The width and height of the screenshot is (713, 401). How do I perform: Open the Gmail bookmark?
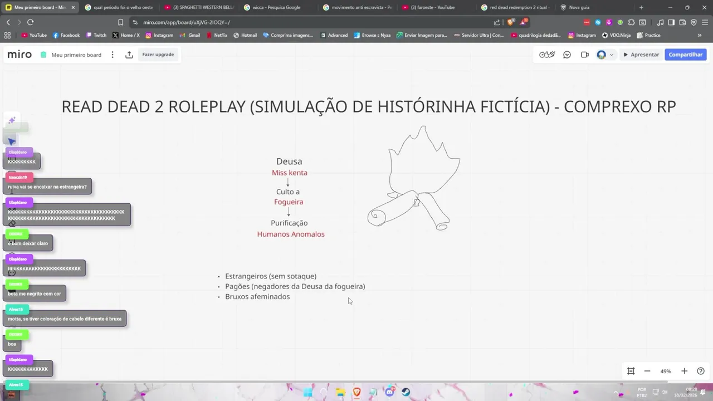coord(190,35)
